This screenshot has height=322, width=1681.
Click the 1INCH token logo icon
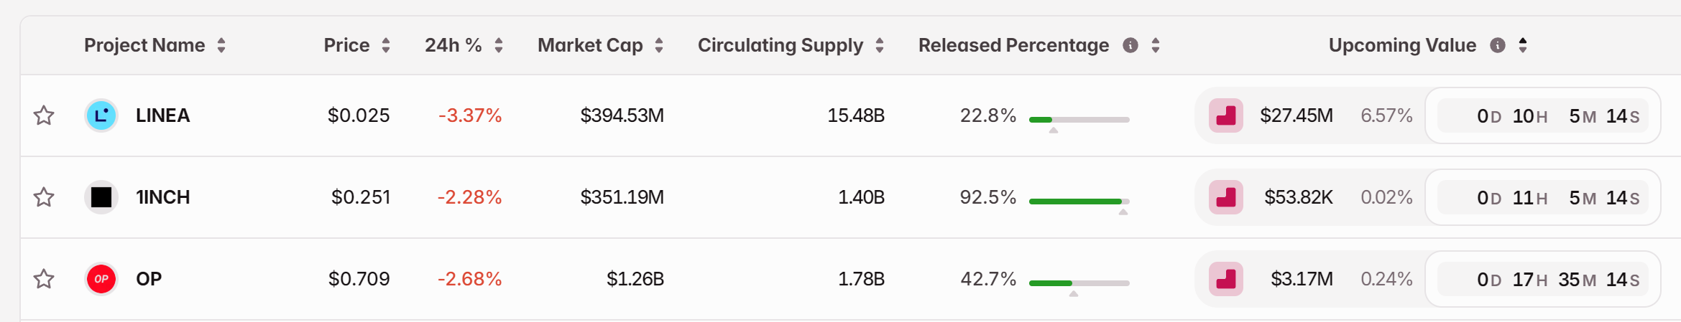click(101, 197)
